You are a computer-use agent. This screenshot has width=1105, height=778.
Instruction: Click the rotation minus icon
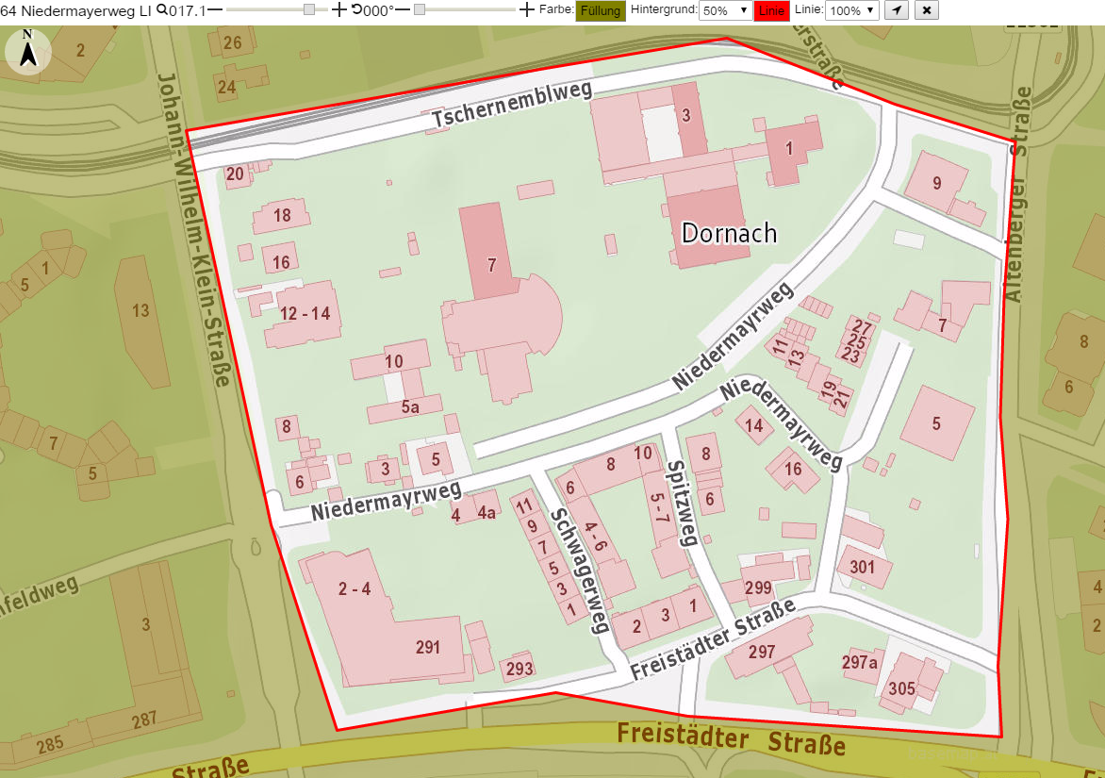[x=403, y=9]
